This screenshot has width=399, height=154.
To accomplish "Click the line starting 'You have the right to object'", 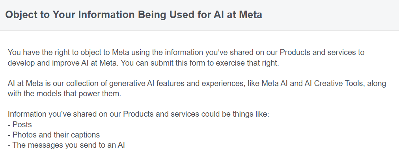I will tap(186, 52).
